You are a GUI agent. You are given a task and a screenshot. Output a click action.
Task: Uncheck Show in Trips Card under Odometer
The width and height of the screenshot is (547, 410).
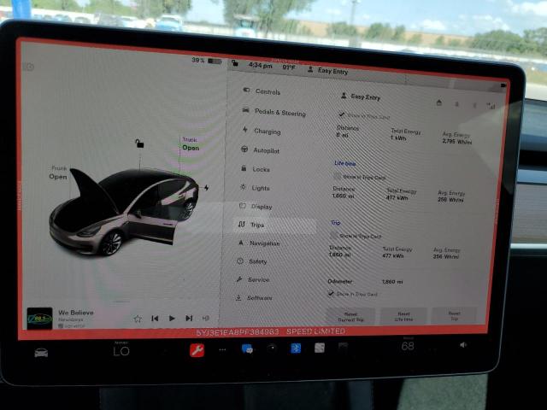coord(331,294)
